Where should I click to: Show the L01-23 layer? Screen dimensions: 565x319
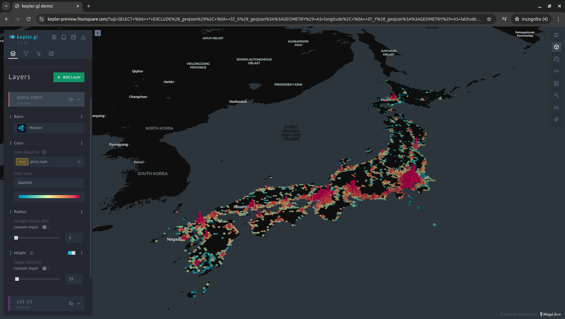(71, 304)
